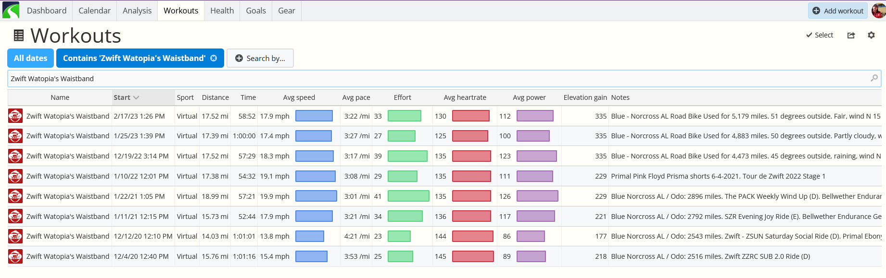Sort by the Start column
Image resolution: width=886 pixels, height=278 pixels.
[x=126, y=97]
